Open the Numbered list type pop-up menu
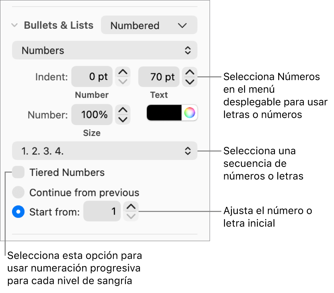Screen dimensions: 334x293 coord(149,25)
